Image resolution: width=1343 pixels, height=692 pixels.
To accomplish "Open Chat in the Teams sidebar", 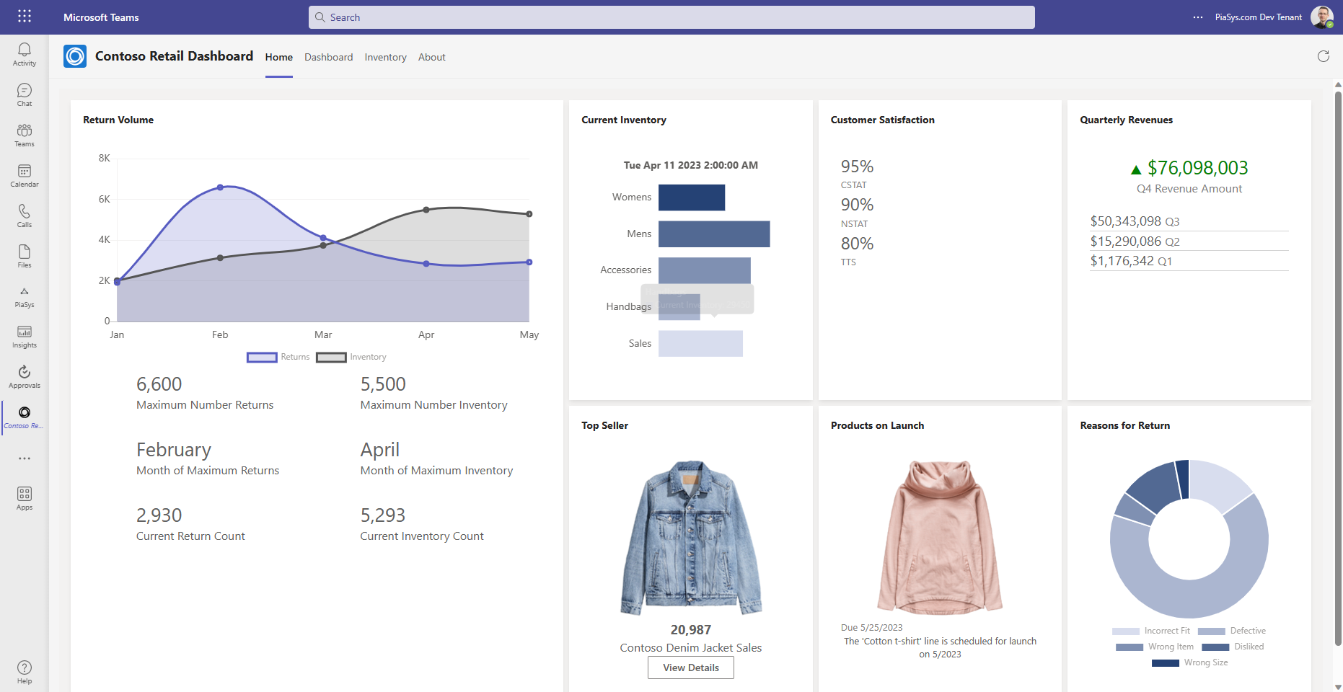I will [x=25, y=94].
